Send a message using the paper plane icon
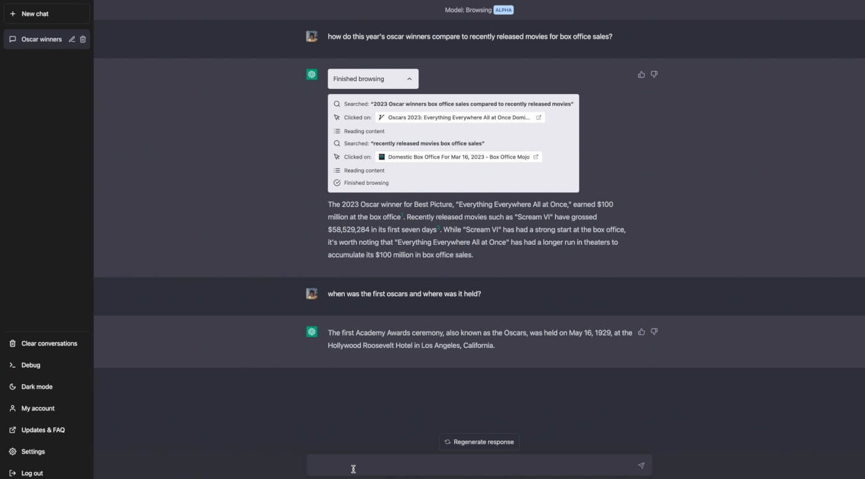Screen dimensions: 865x479 641,465
